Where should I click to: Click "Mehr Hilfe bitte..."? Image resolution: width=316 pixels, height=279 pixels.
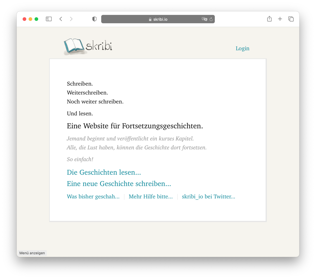(x=151, y=197)
